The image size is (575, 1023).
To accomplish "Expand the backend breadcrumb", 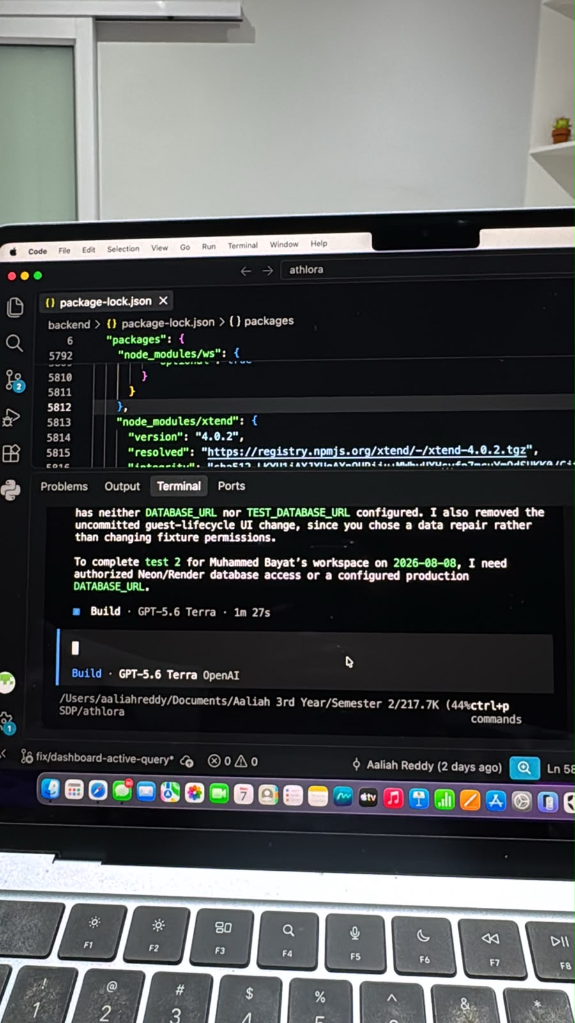I will [69, 325].
